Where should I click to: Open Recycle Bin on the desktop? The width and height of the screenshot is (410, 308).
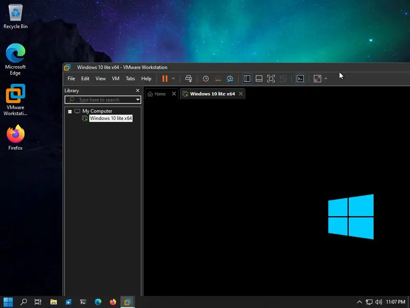[16, 16]
